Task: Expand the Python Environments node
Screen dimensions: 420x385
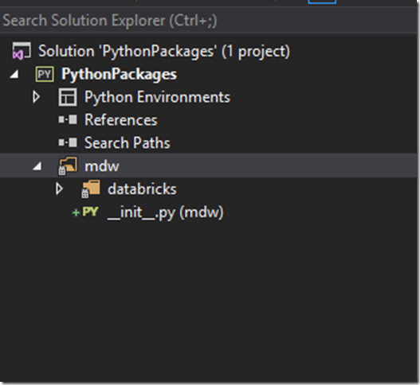Action: coord(36,97)
